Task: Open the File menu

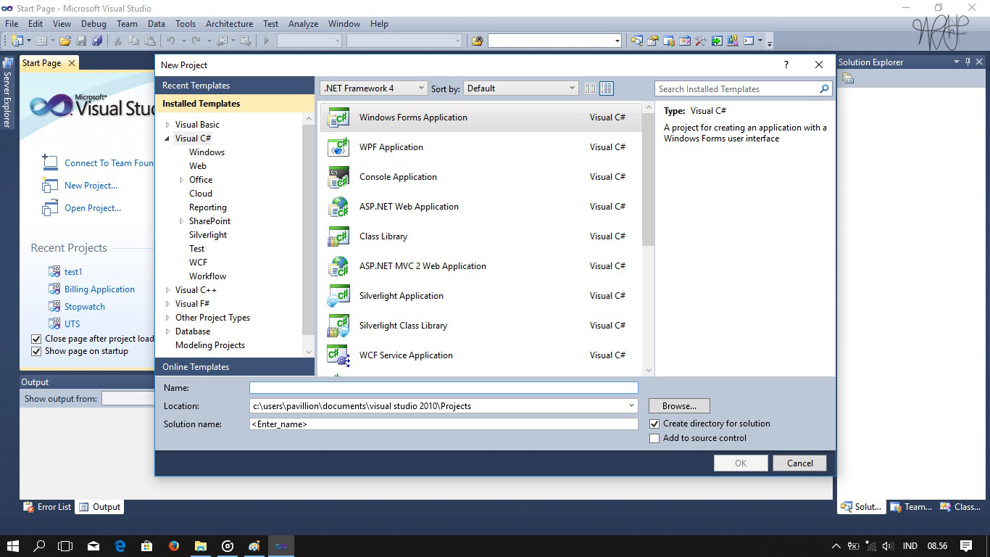Action: point(12,24)
